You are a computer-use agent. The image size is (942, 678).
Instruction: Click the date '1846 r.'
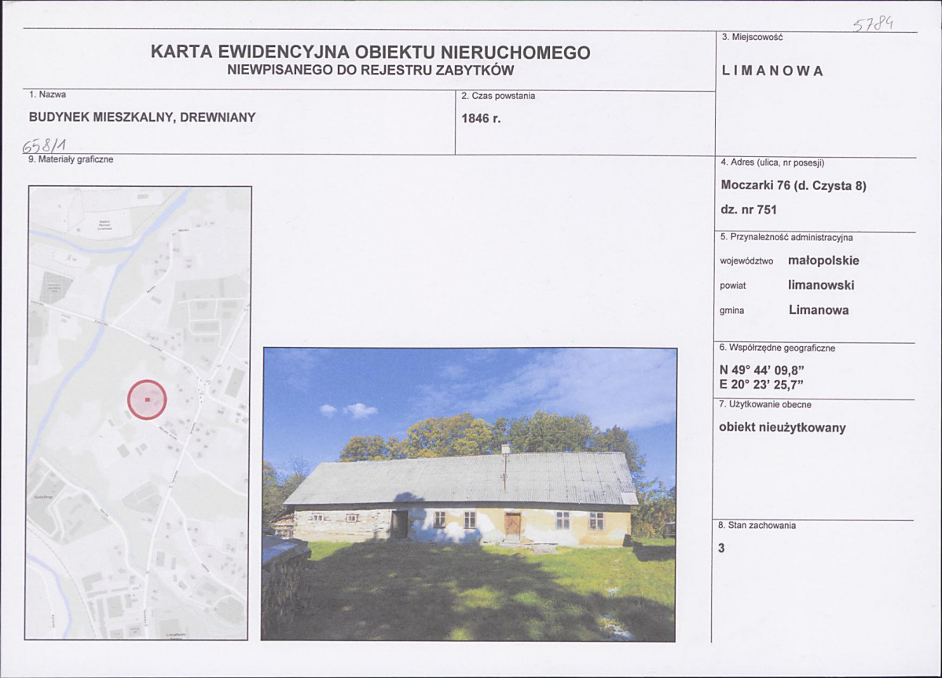coord(481,118)
